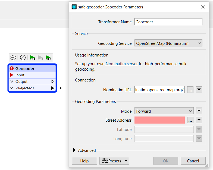This screenshot has width=213, height=170.
Task: Open Mode options arrow menu
Action: pos(199,111)
